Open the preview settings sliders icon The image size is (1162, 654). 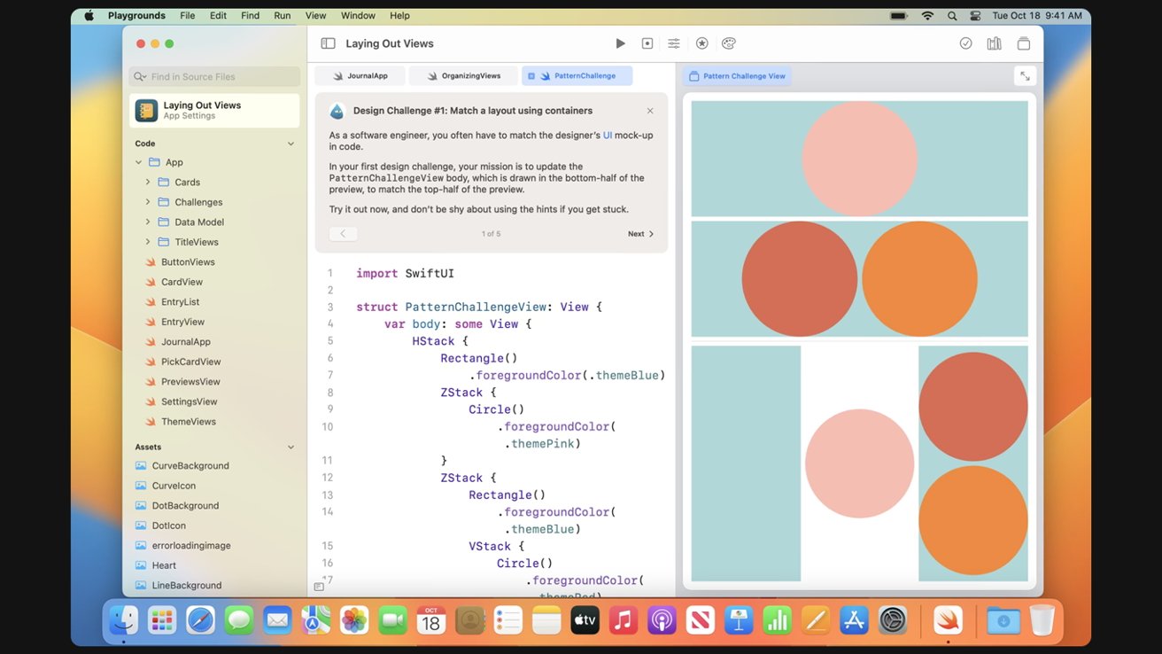[672, 43]
